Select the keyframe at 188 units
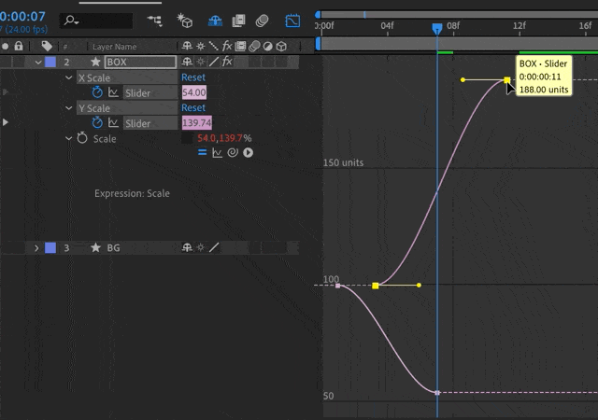 coord(507,80)
